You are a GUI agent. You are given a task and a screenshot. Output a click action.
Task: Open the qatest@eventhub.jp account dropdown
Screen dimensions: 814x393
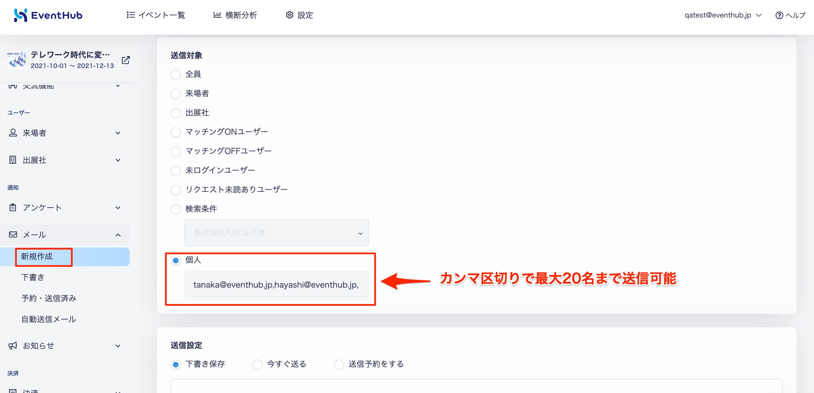click(723, 15)
